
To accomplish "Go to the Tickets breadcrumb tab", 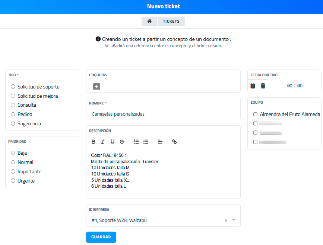I will pyautogui.click(x=171, y=21).
